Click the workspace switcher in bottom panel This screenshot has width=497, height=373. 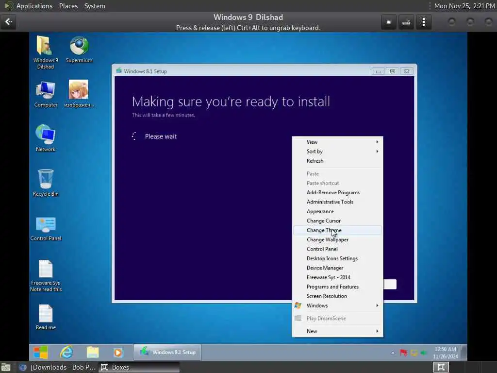[x=441, y=367]
